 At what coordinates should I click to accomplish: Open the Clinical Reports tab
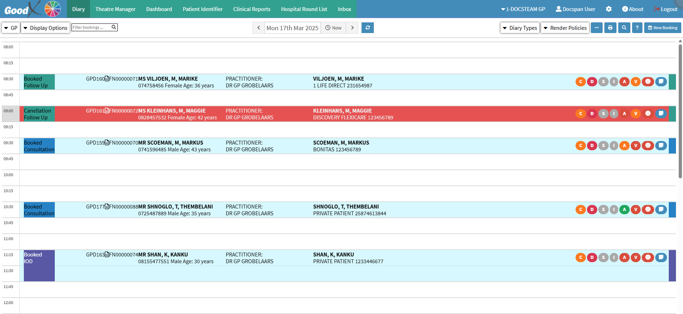252,9
